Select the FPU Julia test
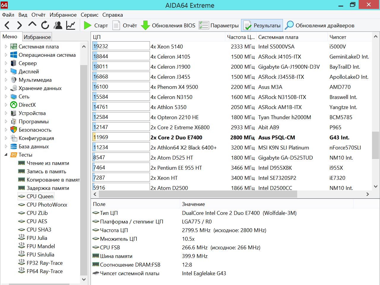380x285 pixels. click(37, 238)
